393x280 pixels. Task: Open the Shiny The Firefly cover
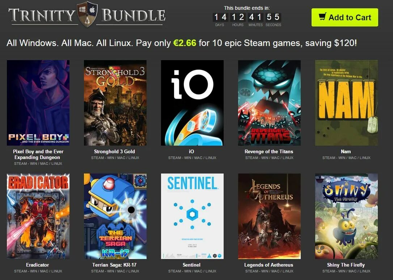point(346,216)
